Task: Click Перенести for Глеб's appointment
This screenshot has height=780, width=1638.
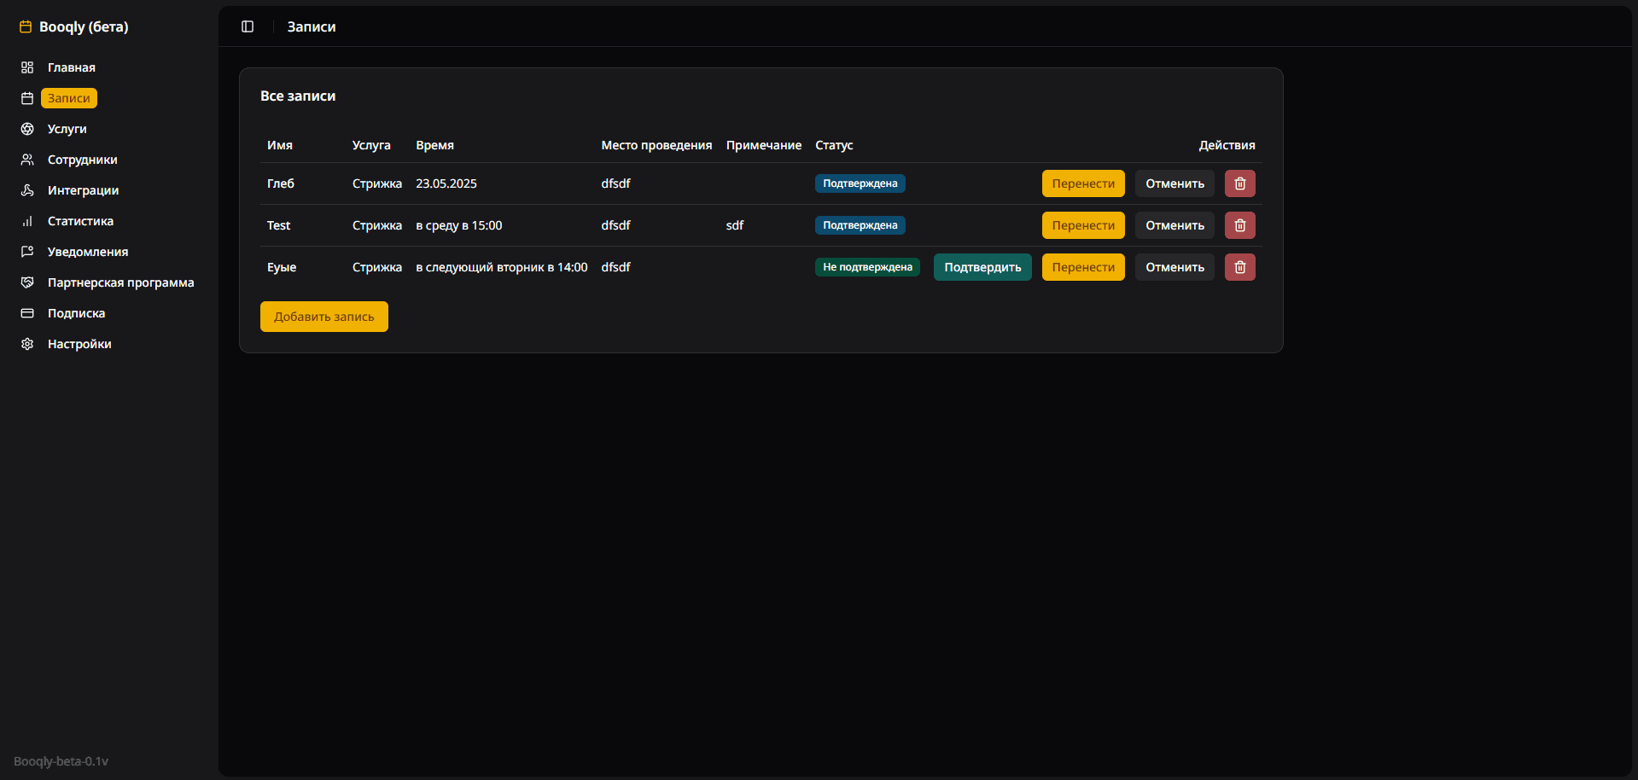Action: point(1083,183)
